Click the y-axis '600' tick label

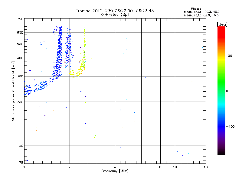pyautogui.click(x=20, y=32)
